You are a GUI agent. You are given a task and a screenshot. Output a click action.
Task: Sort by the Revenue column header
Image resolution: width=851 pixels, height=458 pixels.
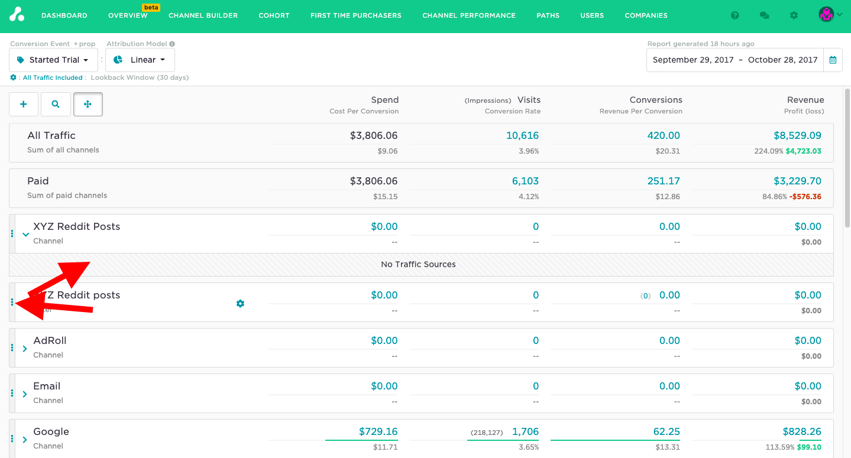pos(805,100)
